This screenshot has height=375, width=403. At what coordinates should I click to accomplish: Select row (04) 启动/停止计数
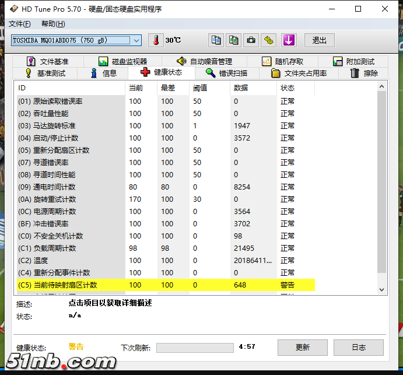pyautogui.click(x=166, y=138)
